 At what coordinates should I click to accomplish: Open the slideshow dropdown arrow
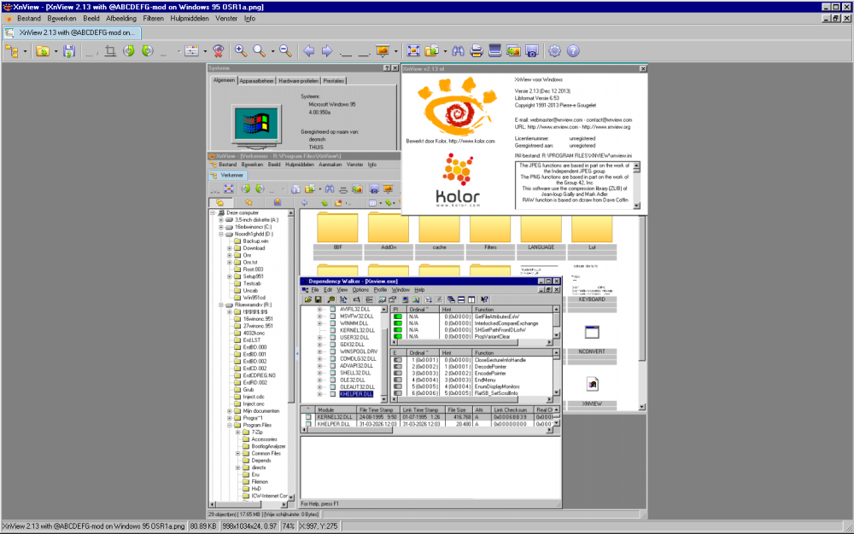[395, 52]
